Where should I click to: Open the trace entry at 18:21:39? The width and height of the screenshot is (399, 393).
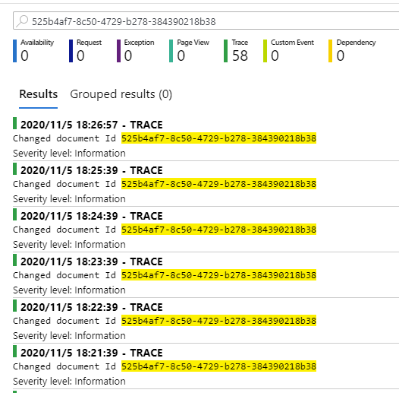point(92,353)
